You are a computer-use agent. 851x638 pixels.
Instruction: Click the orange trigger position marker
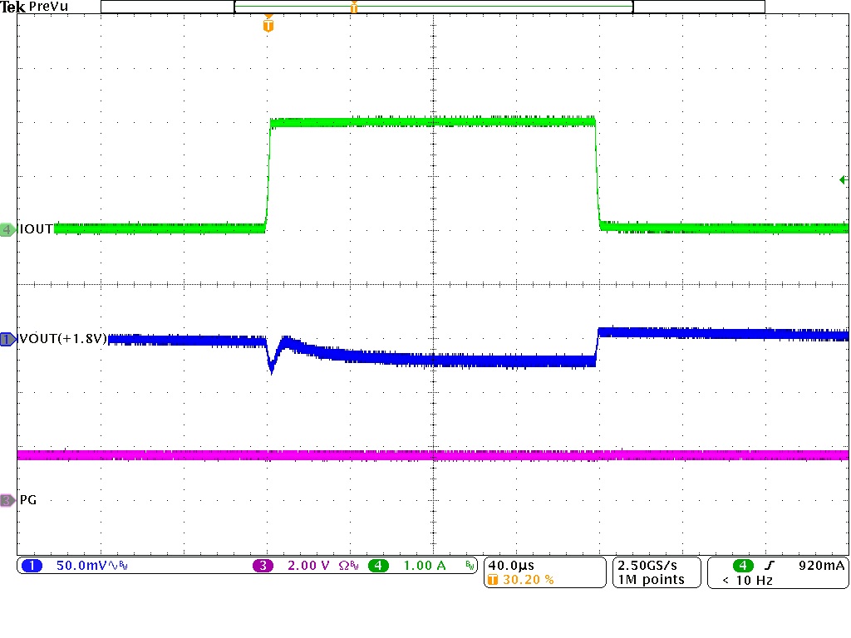[x=267, y=25]
